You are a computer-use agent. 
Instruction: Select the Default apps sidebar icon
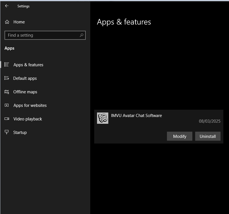pos(7,78)
